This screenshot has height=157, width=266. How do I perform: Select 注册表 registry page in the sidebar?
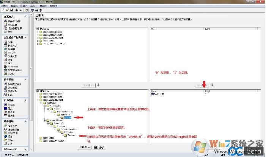click(10, 49)
